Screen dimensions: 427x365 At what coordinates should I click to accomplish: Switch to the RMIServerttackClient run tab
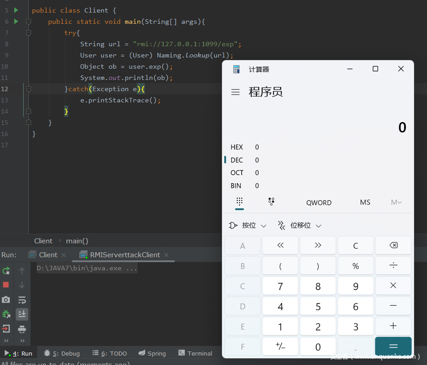[125, 255]
